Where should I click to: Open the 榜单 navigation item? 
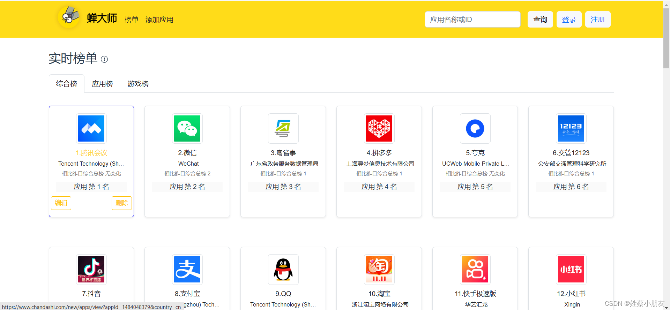(132, 20)
